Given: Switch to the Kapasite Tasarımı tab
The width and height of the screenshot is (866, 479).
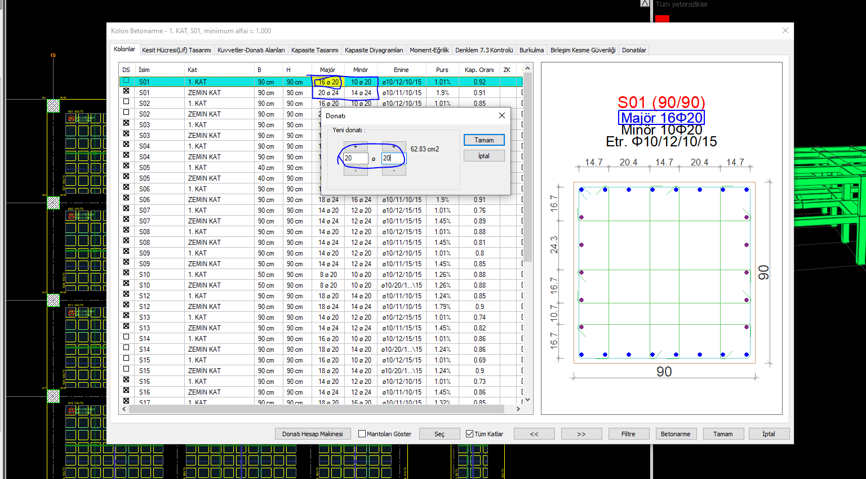Looking at the screenshot, I should 315,50.
